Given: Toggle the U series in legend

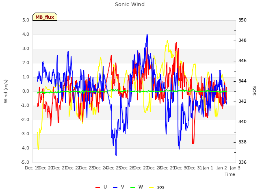Looking at the screenshot, I should coord(101,187).
